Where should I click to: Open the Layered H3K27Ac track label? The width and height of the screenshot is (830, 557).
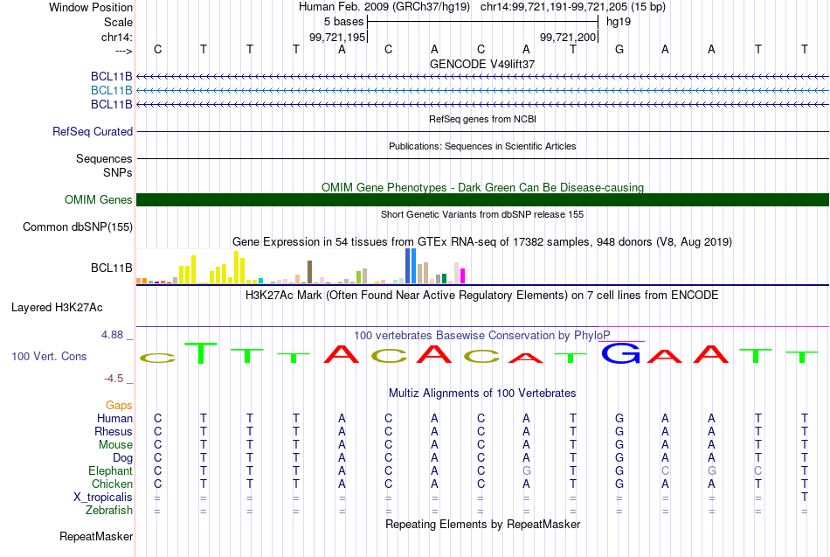click(x=57, y=308)
